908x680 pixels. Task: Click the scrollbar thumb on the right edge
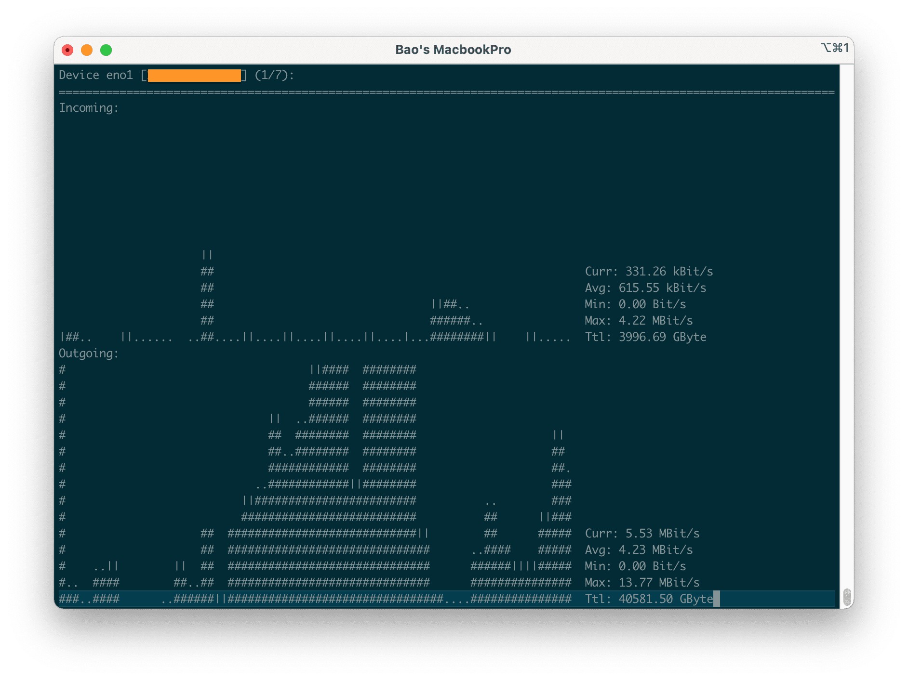point(847,596)
